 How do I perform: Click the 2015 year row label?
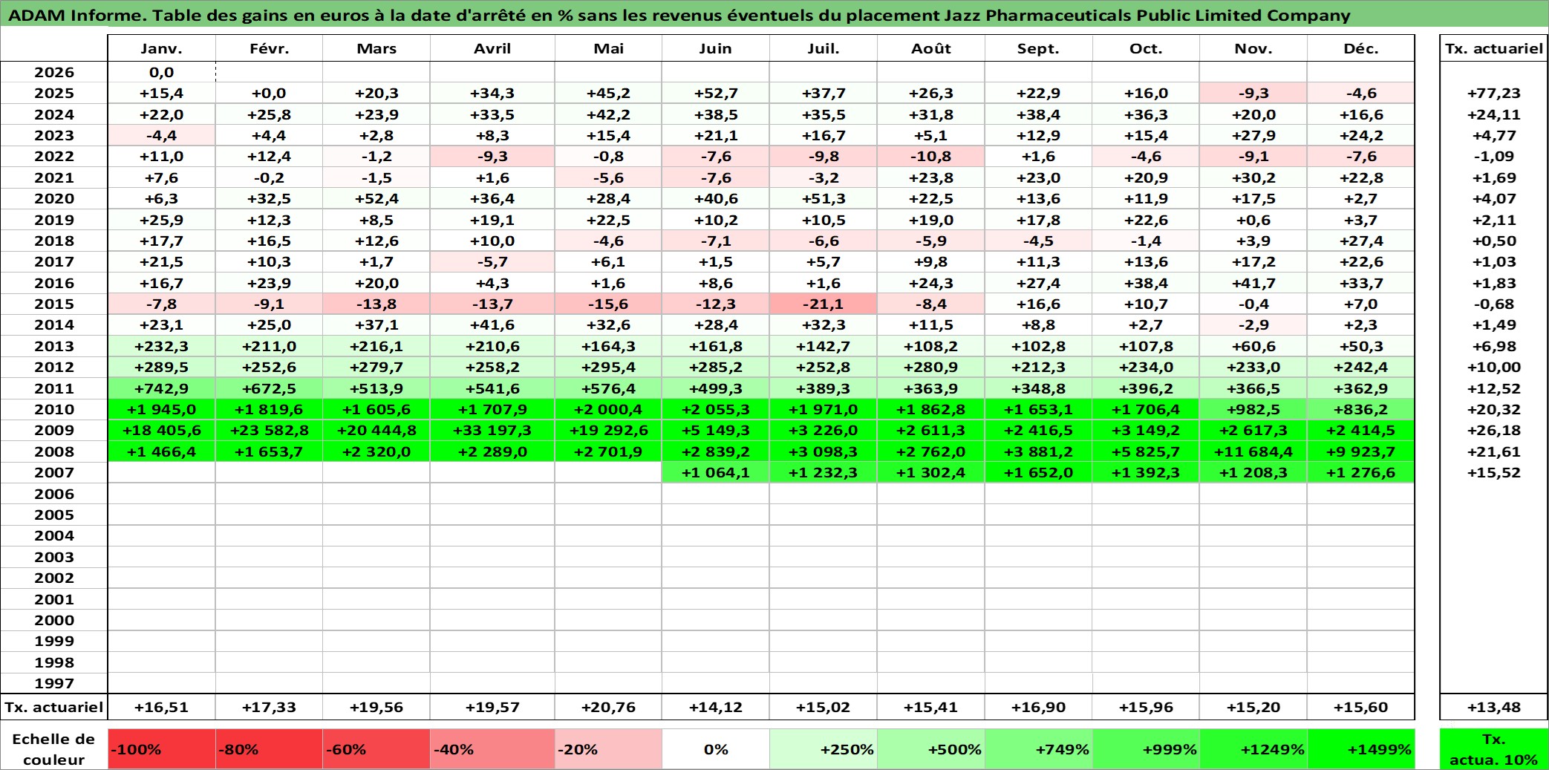[x=54, y=304]
